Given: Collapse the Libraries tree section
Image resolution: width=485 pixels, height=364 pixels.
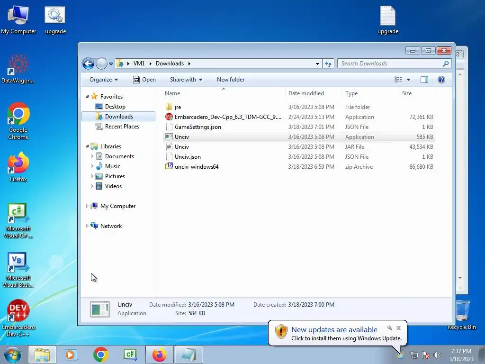Looking at the screenshot, I should (x=87, y=146).
